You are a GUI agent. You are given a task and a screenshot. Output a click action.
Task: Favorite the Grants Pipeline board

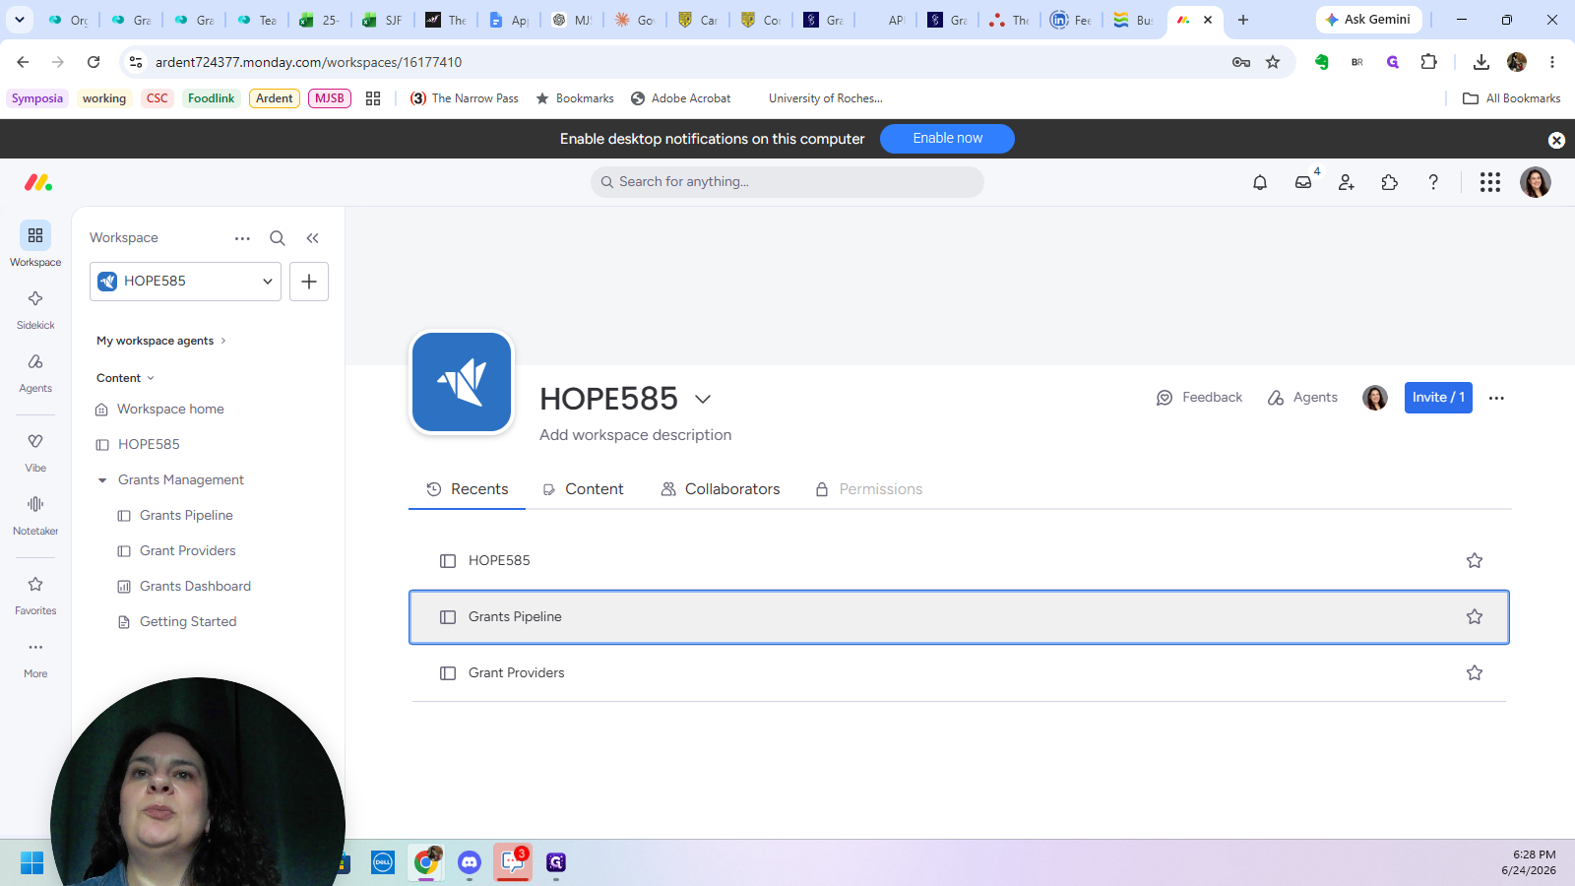1475,616
